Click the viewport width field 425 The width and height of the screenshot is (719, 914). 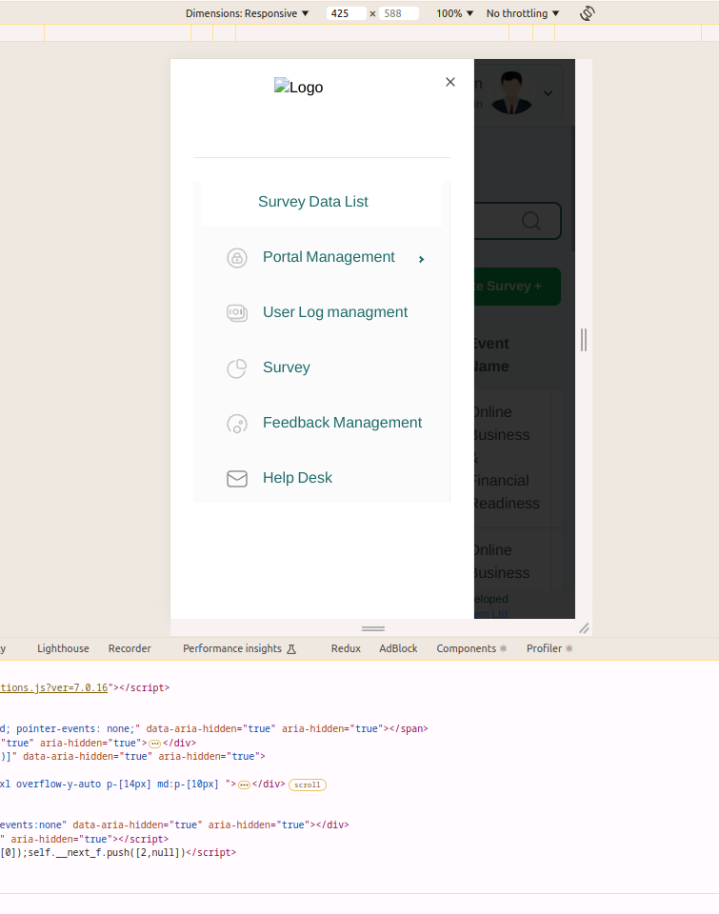point(347,13)
